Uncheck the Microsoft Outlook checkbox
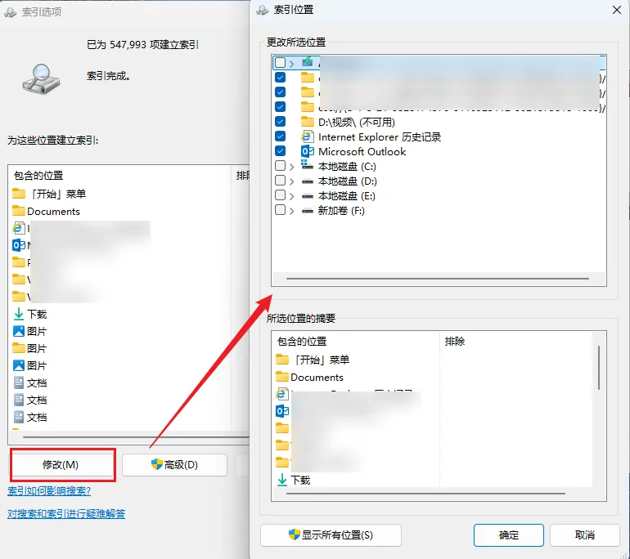Screen dimensions: 630x559 (281, 151)
